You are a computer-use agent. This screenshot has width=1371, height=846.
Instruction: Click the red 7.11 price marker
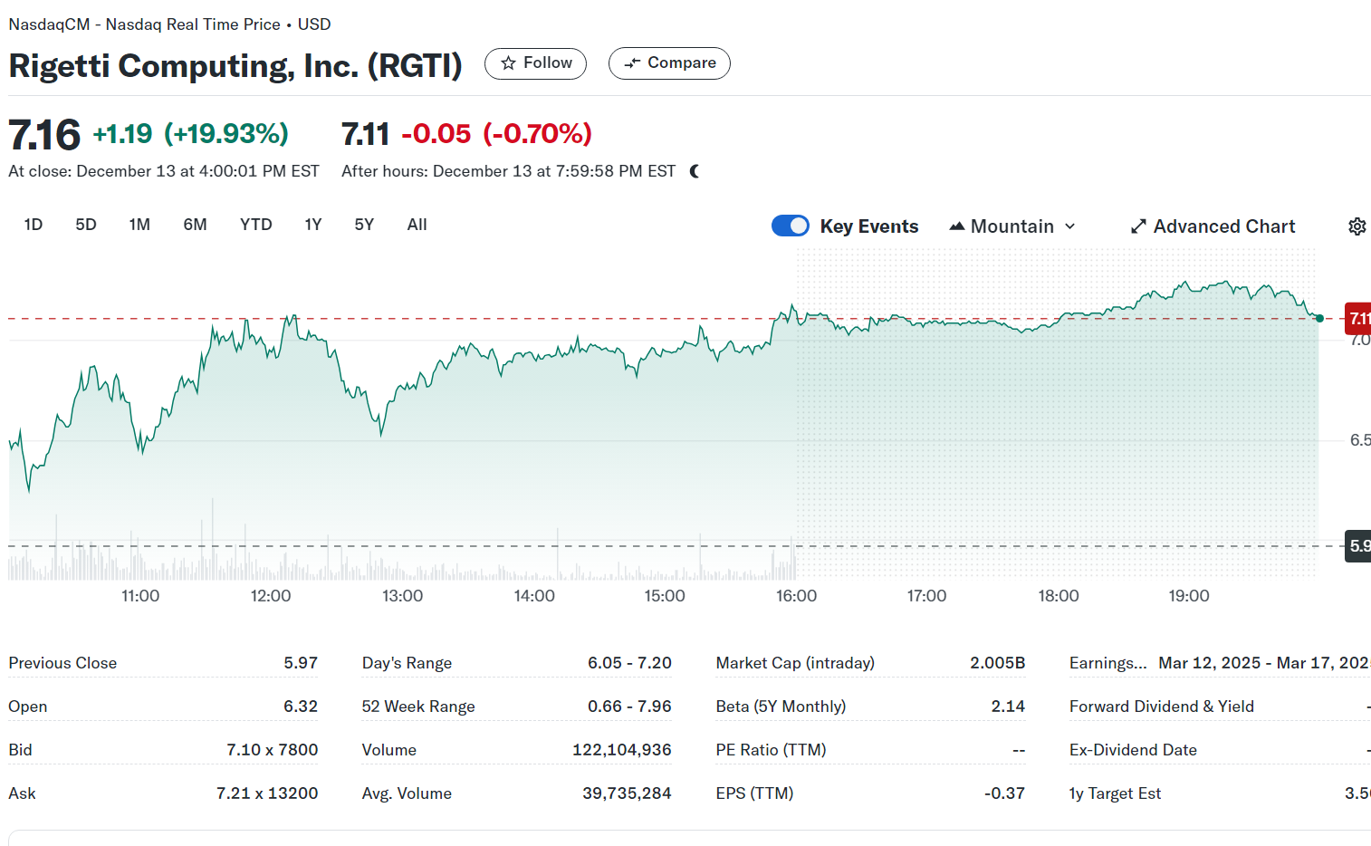(x=1357, y=318)
